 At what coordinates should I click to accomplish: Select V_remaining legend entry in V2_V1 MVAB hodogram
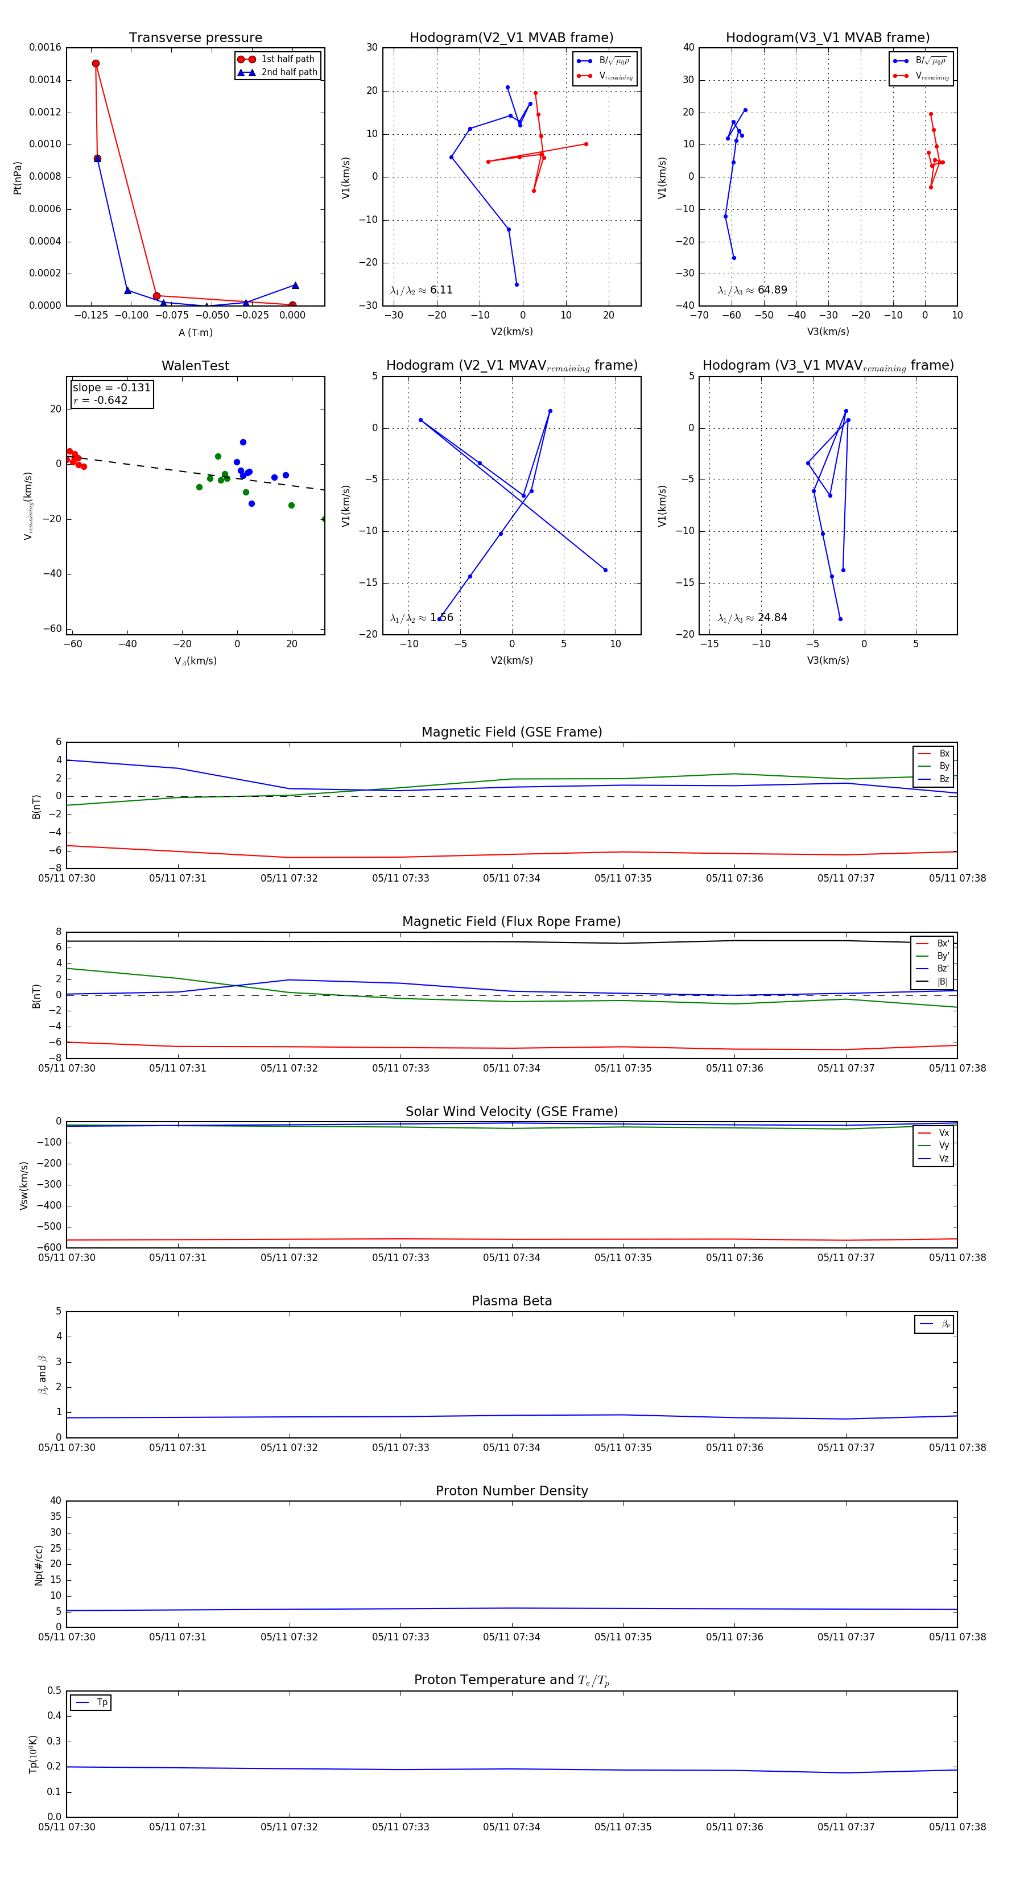click(604, 76)
